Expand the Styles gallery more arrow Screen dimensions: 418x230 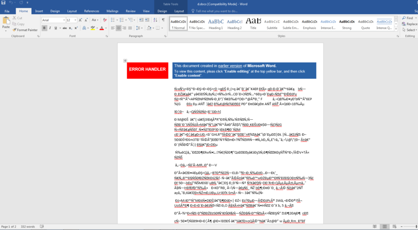point(395,30)
